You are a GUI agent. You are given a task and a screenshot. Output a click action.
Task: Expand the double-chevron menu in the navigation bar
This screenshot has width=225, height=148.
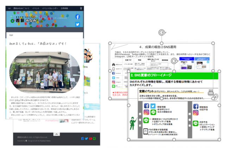[x=81, y=8]
